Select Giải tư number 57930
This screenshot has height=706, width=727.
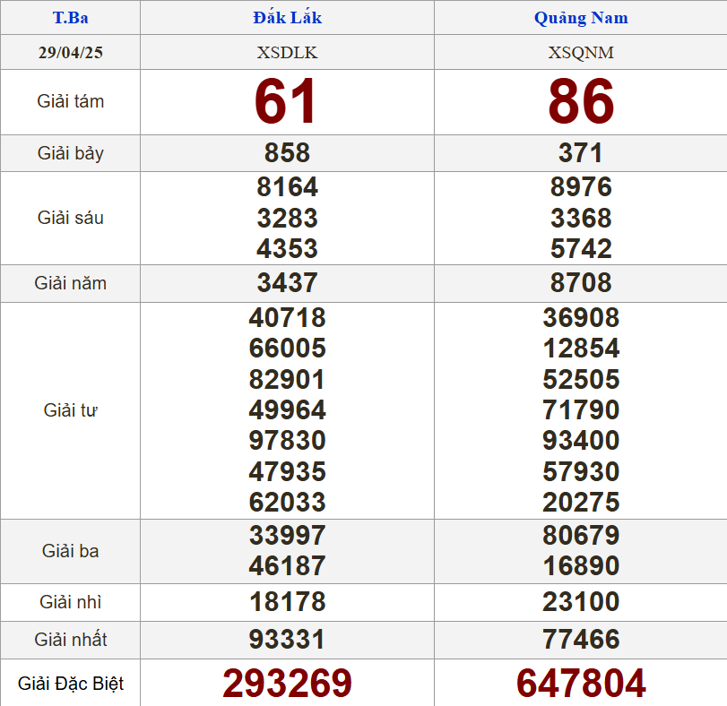(581, 471)
